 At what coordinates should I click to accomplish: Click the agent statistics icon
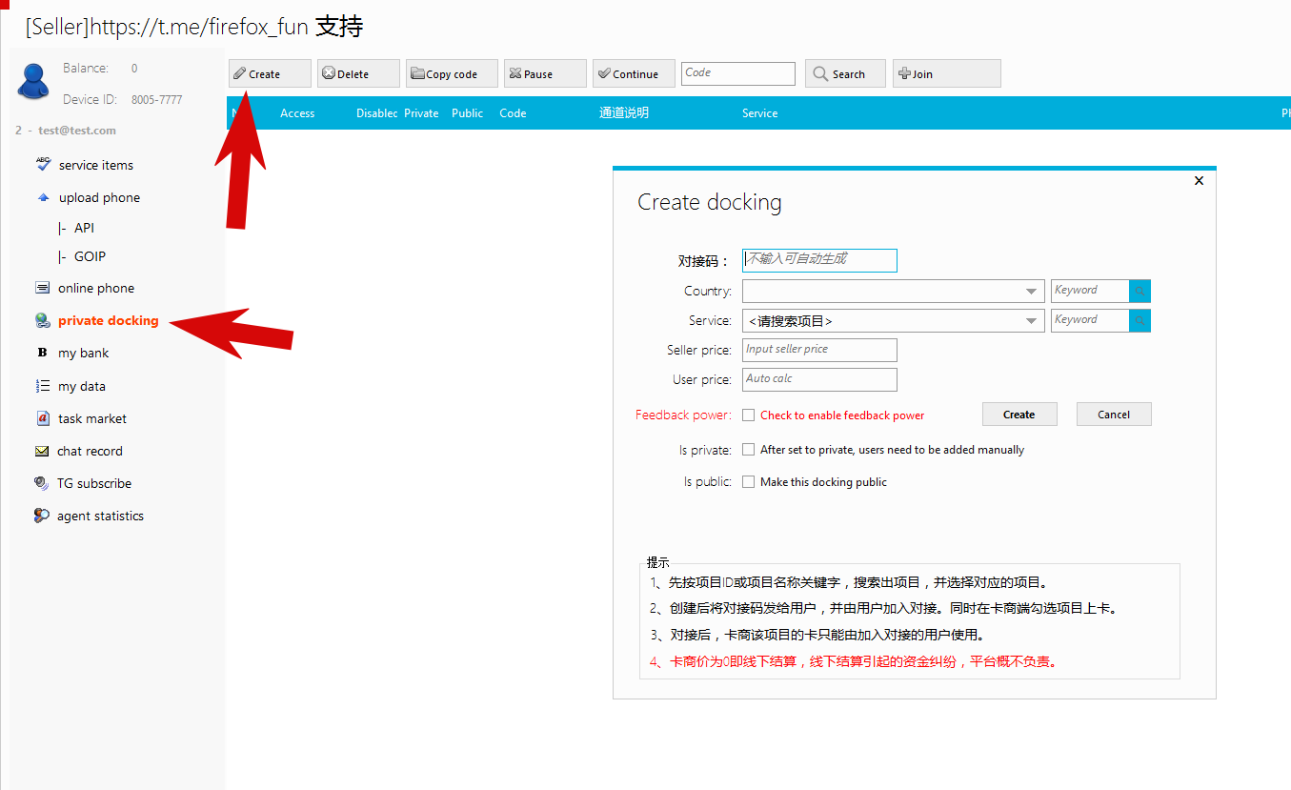tap(42, 516)
